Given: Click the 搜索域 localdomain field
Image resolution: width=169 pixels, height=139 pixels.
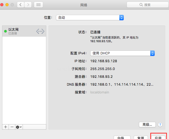Looking at the screenshot, I should tap(100, 92).
